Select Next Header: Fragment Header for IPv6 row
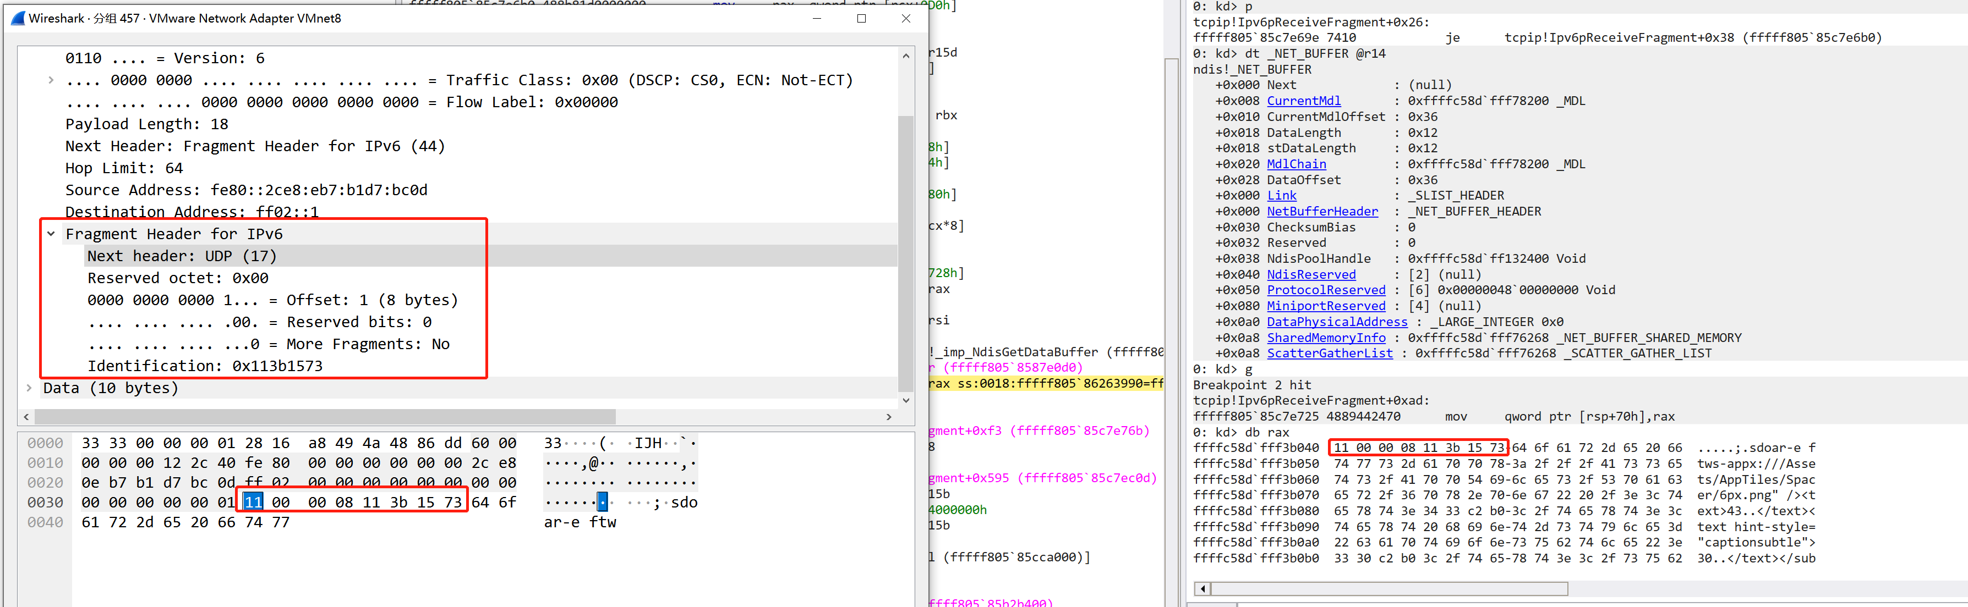The height and width of the screenshot is (607, 1968). click(459, 146)
